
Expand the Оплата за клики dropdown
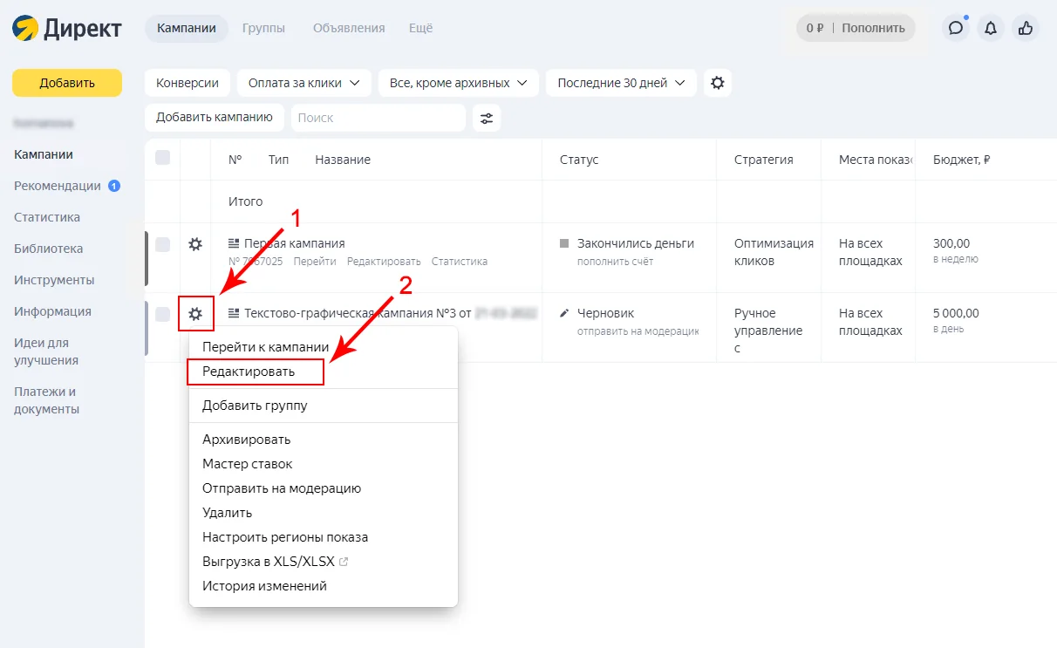click(304, 83)
